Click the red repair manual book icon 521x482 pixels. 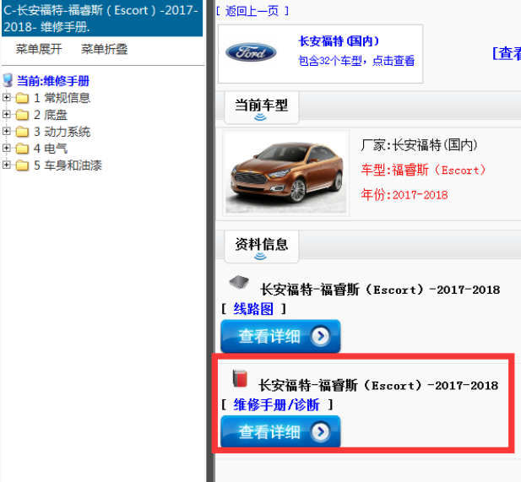click(x=240, y=378)
